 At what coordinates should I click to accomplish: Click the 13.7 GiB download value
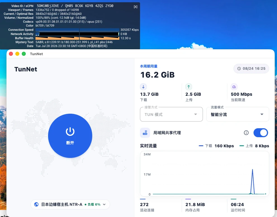149,94
